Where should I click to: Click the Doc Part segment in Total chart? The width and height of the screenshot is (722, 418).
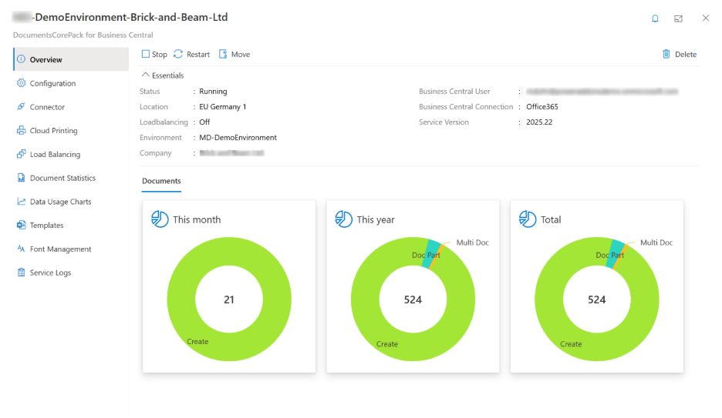[616, 252]
